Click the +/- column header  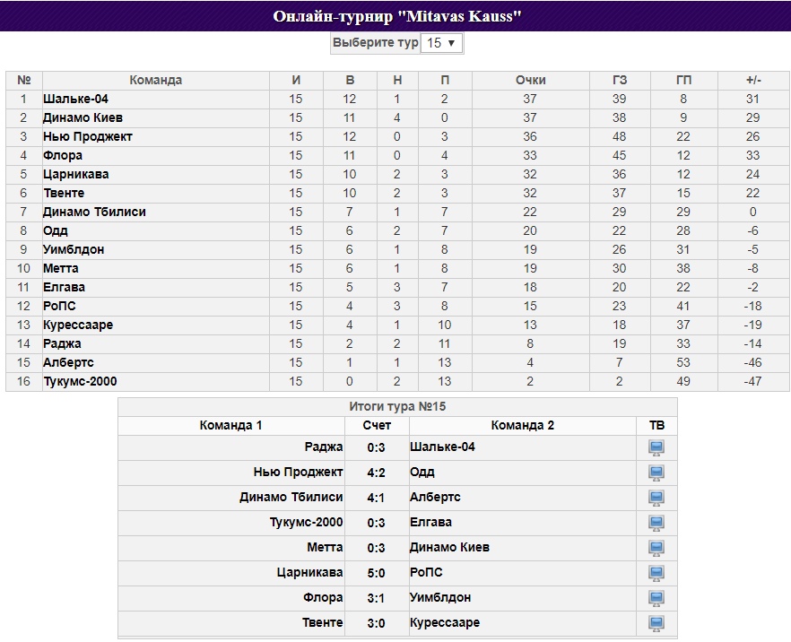753,80
